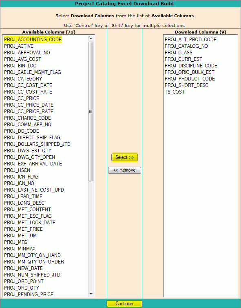Pick PROJ_CABLE_MGMT_FLAG column
The height and width of the screenshot is (308, 241).
[x=33, y=72]
